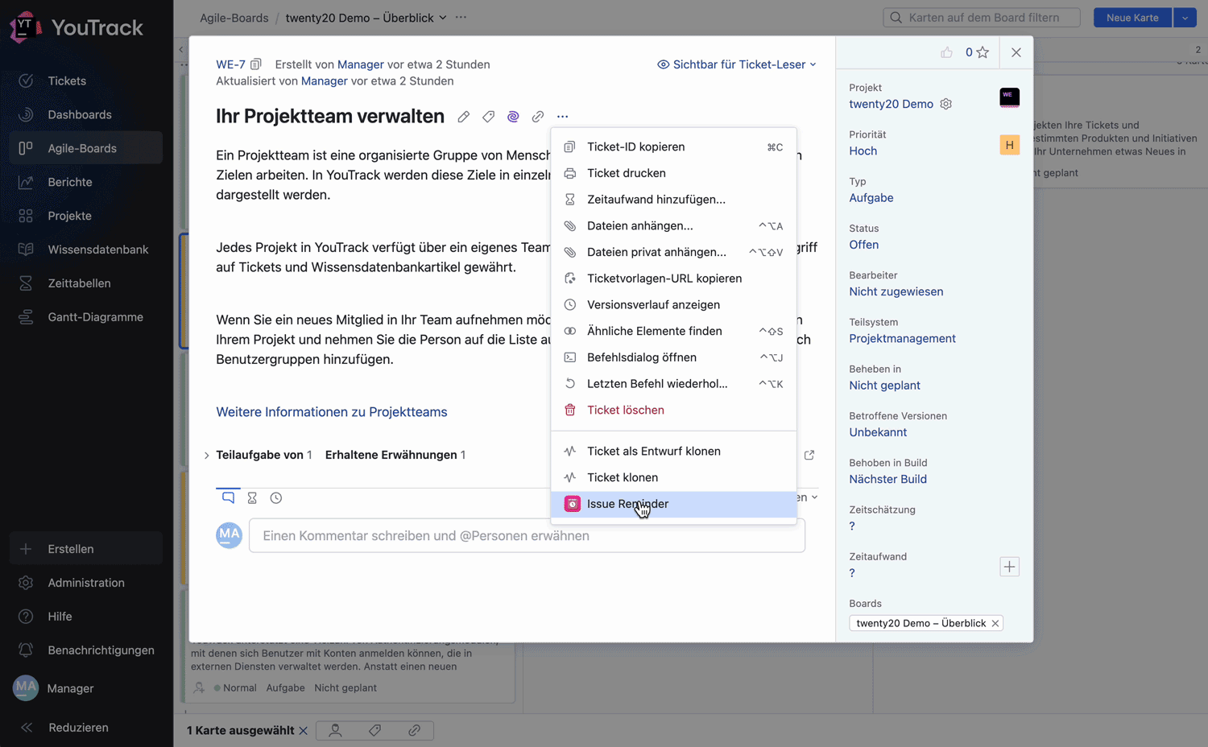
Task: Remove twenty20 Demo – Überblick board tag
Action: pyautogui.click(x=995, y=623)
